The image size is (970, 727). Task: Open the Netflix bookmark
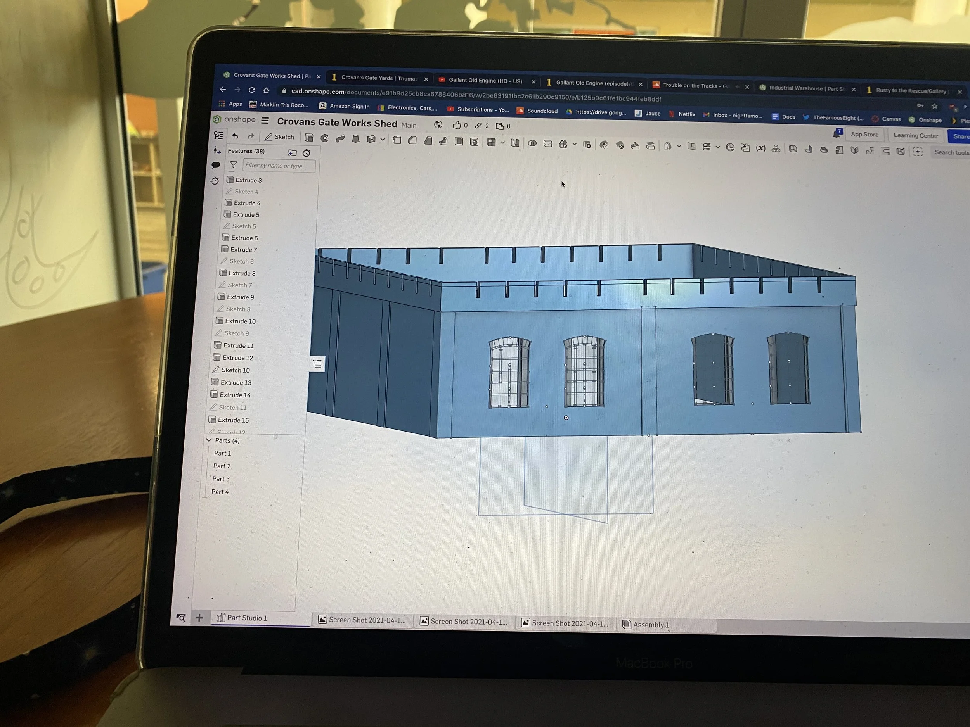click(682, 114)
